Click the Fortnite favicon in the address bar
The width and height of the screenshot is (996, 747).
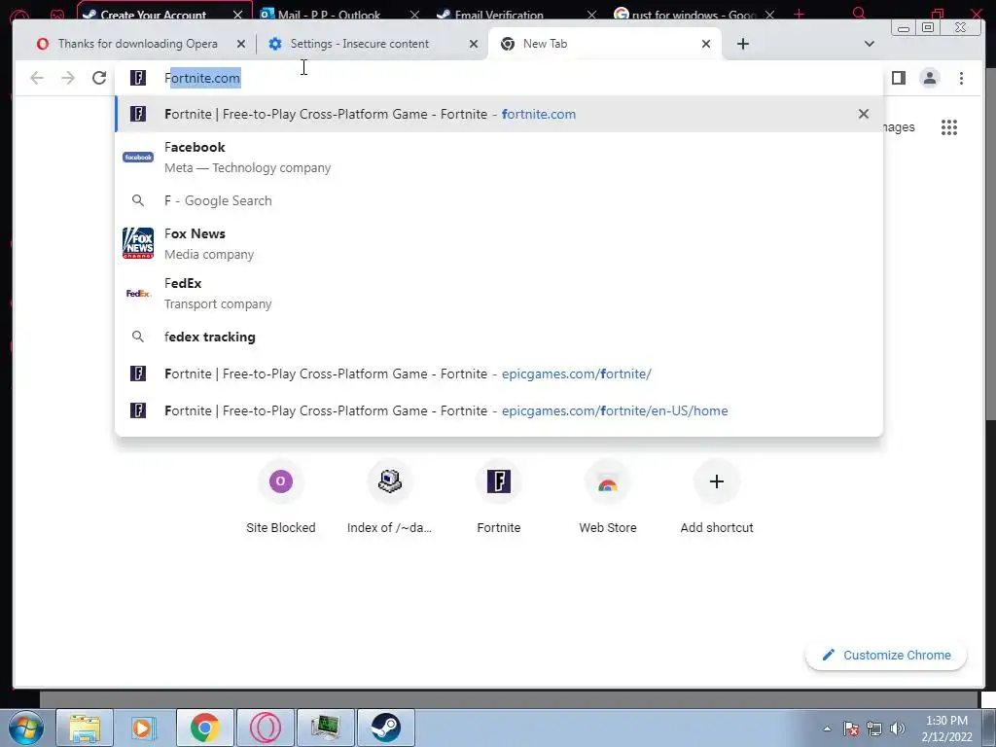pyautogui.click(x=138, y=78)
